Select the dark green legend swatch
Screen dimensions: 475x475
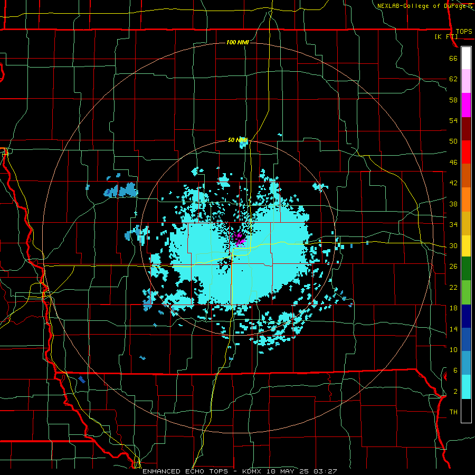[x=466, y=269]
